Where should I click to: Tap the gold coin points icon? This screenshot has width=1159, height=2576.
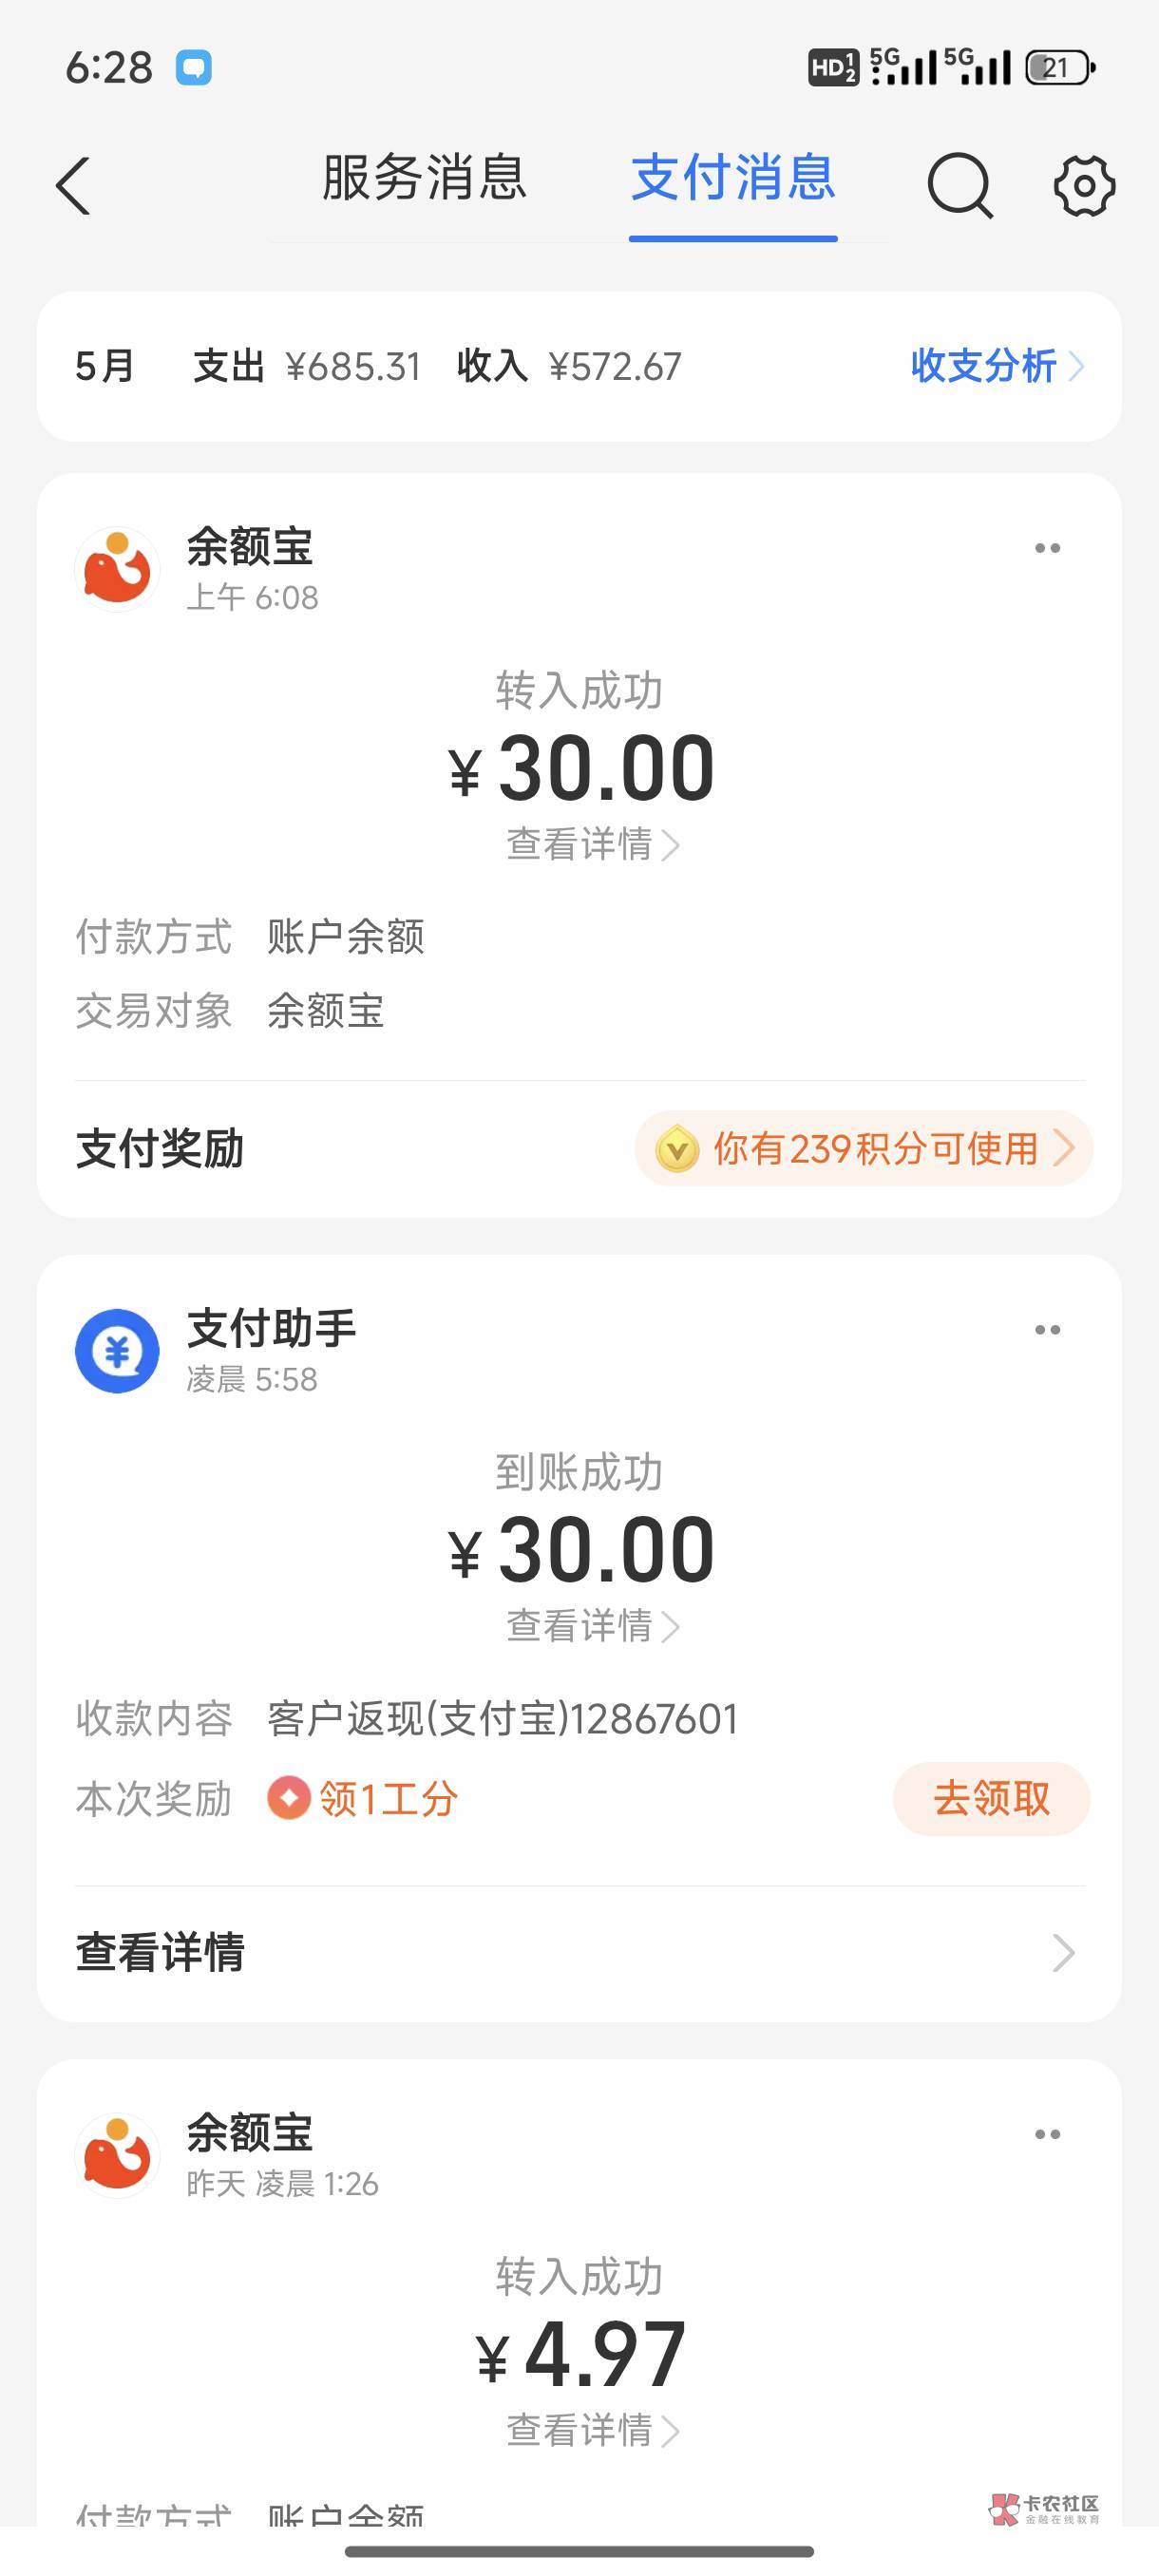click(x=677, y=1149)
